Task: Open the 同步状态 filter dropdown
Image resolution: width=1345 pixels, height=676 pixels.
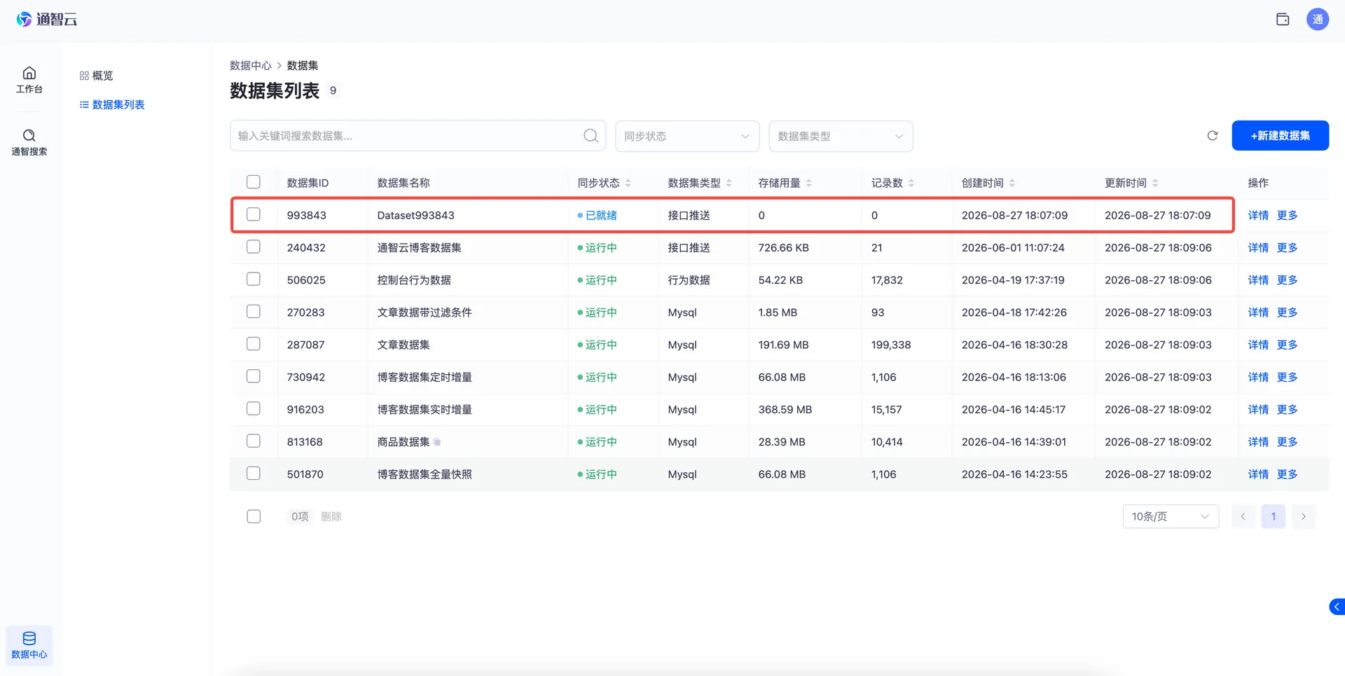Action: (x=687, y=136)
